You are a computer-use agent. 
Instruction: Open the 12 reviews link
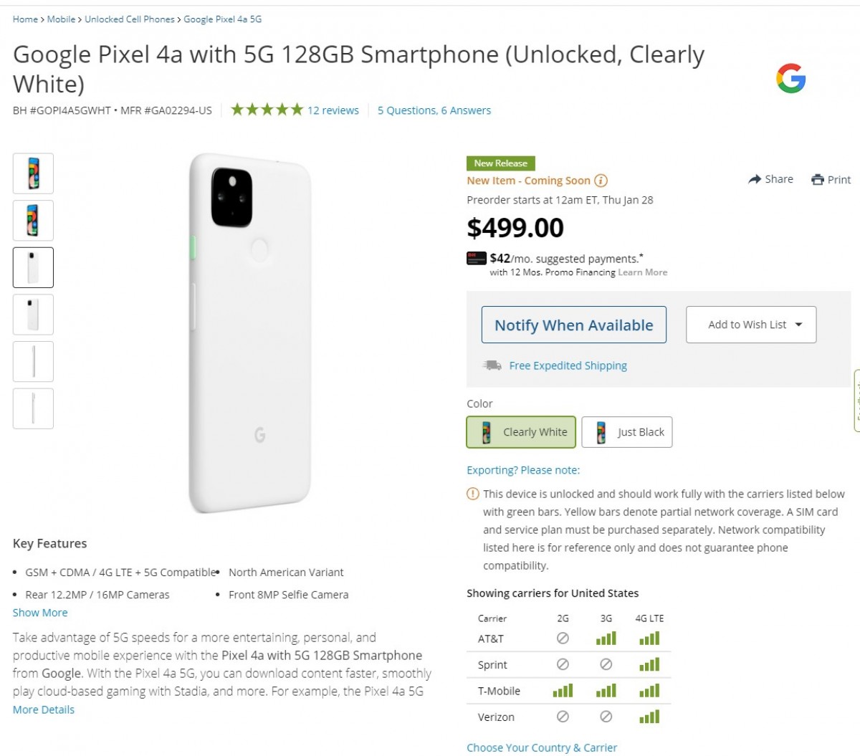pyautogui.click(x=333, y=110)
